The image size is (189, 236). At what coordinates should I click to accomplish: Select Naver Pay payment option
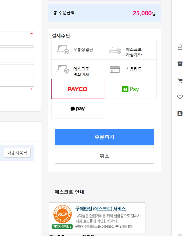coord(130,89)
